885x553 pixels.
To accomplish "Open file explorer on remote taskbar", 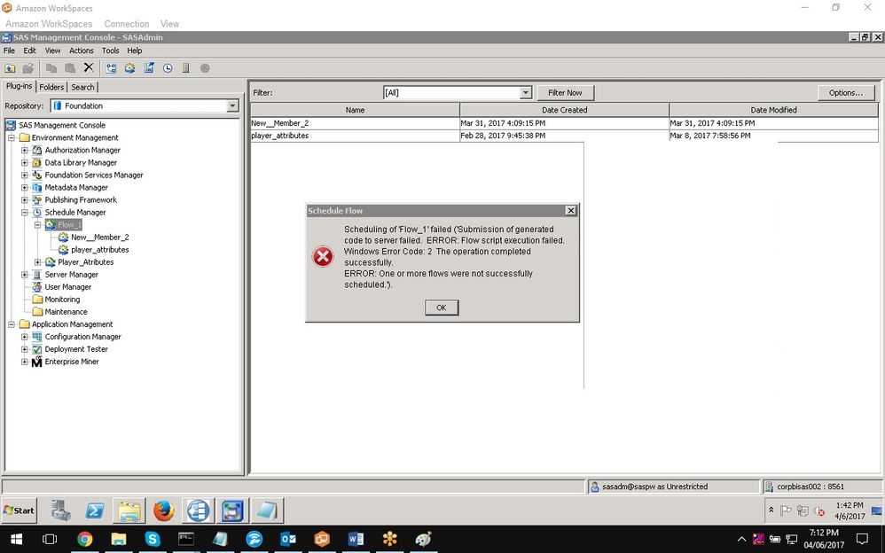I will pyautogui.click(x=129, y=510).
